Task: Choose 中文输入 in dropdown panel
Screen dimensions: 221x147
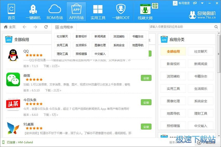Action: pyautogui.click(x=100, y=54)
